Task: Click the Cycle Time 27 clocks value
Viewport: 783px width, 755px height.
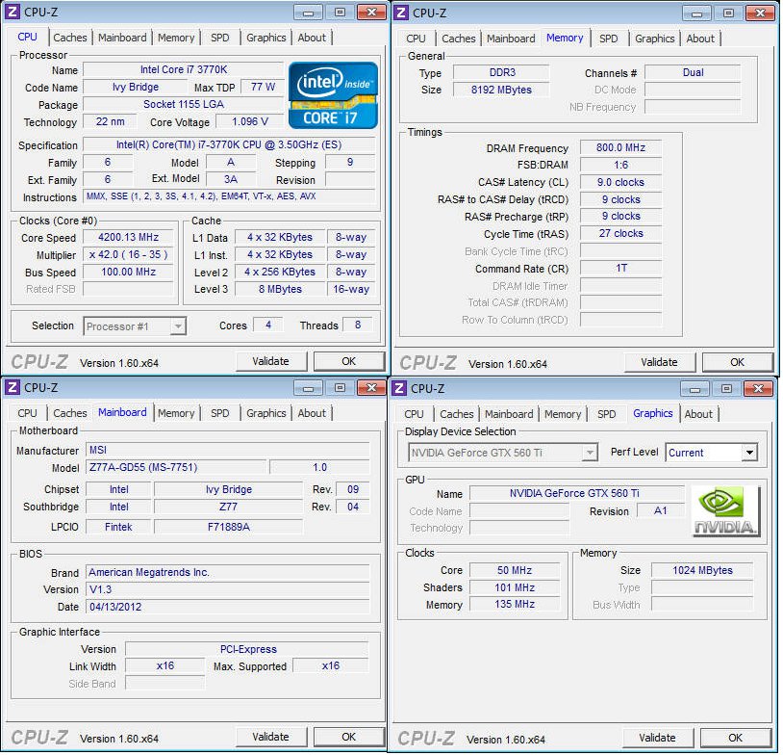Action: [x=620, y=233]
